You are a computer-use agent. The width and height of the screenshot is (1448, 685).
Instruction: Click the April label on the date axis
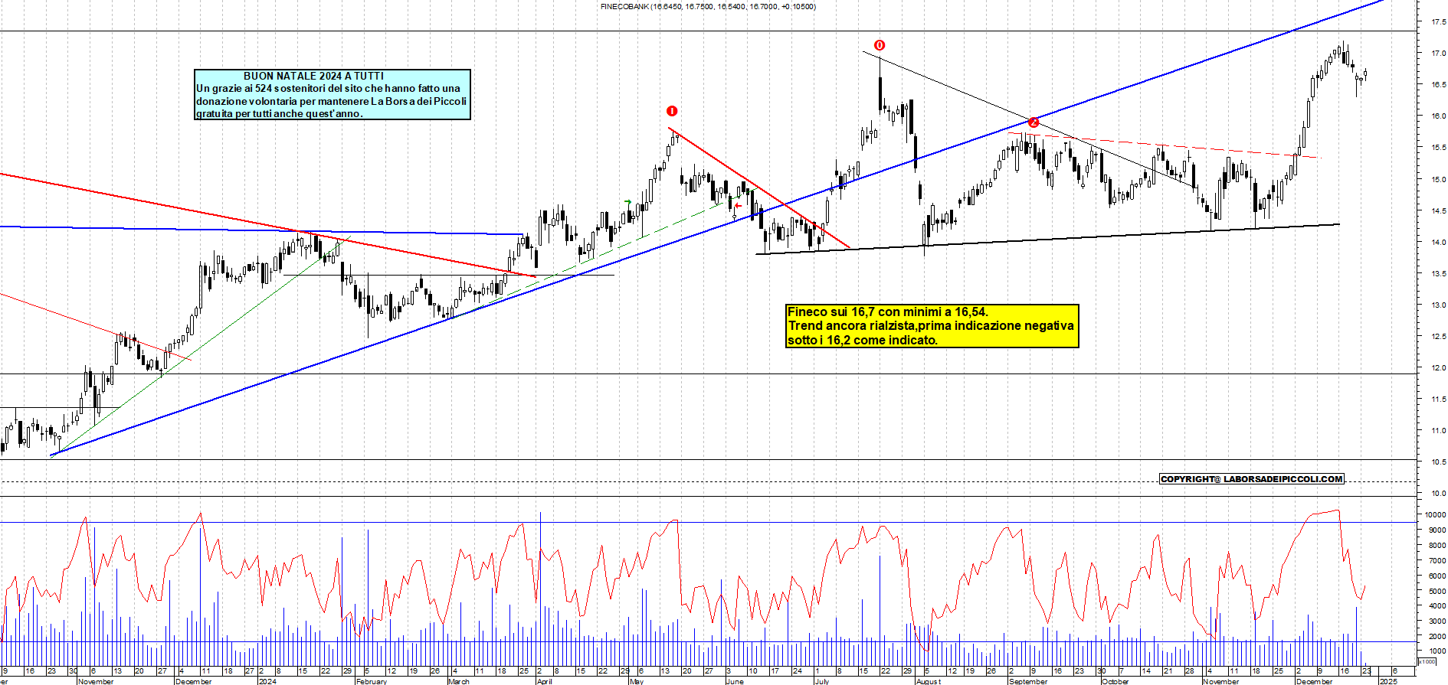coord(544,681)
